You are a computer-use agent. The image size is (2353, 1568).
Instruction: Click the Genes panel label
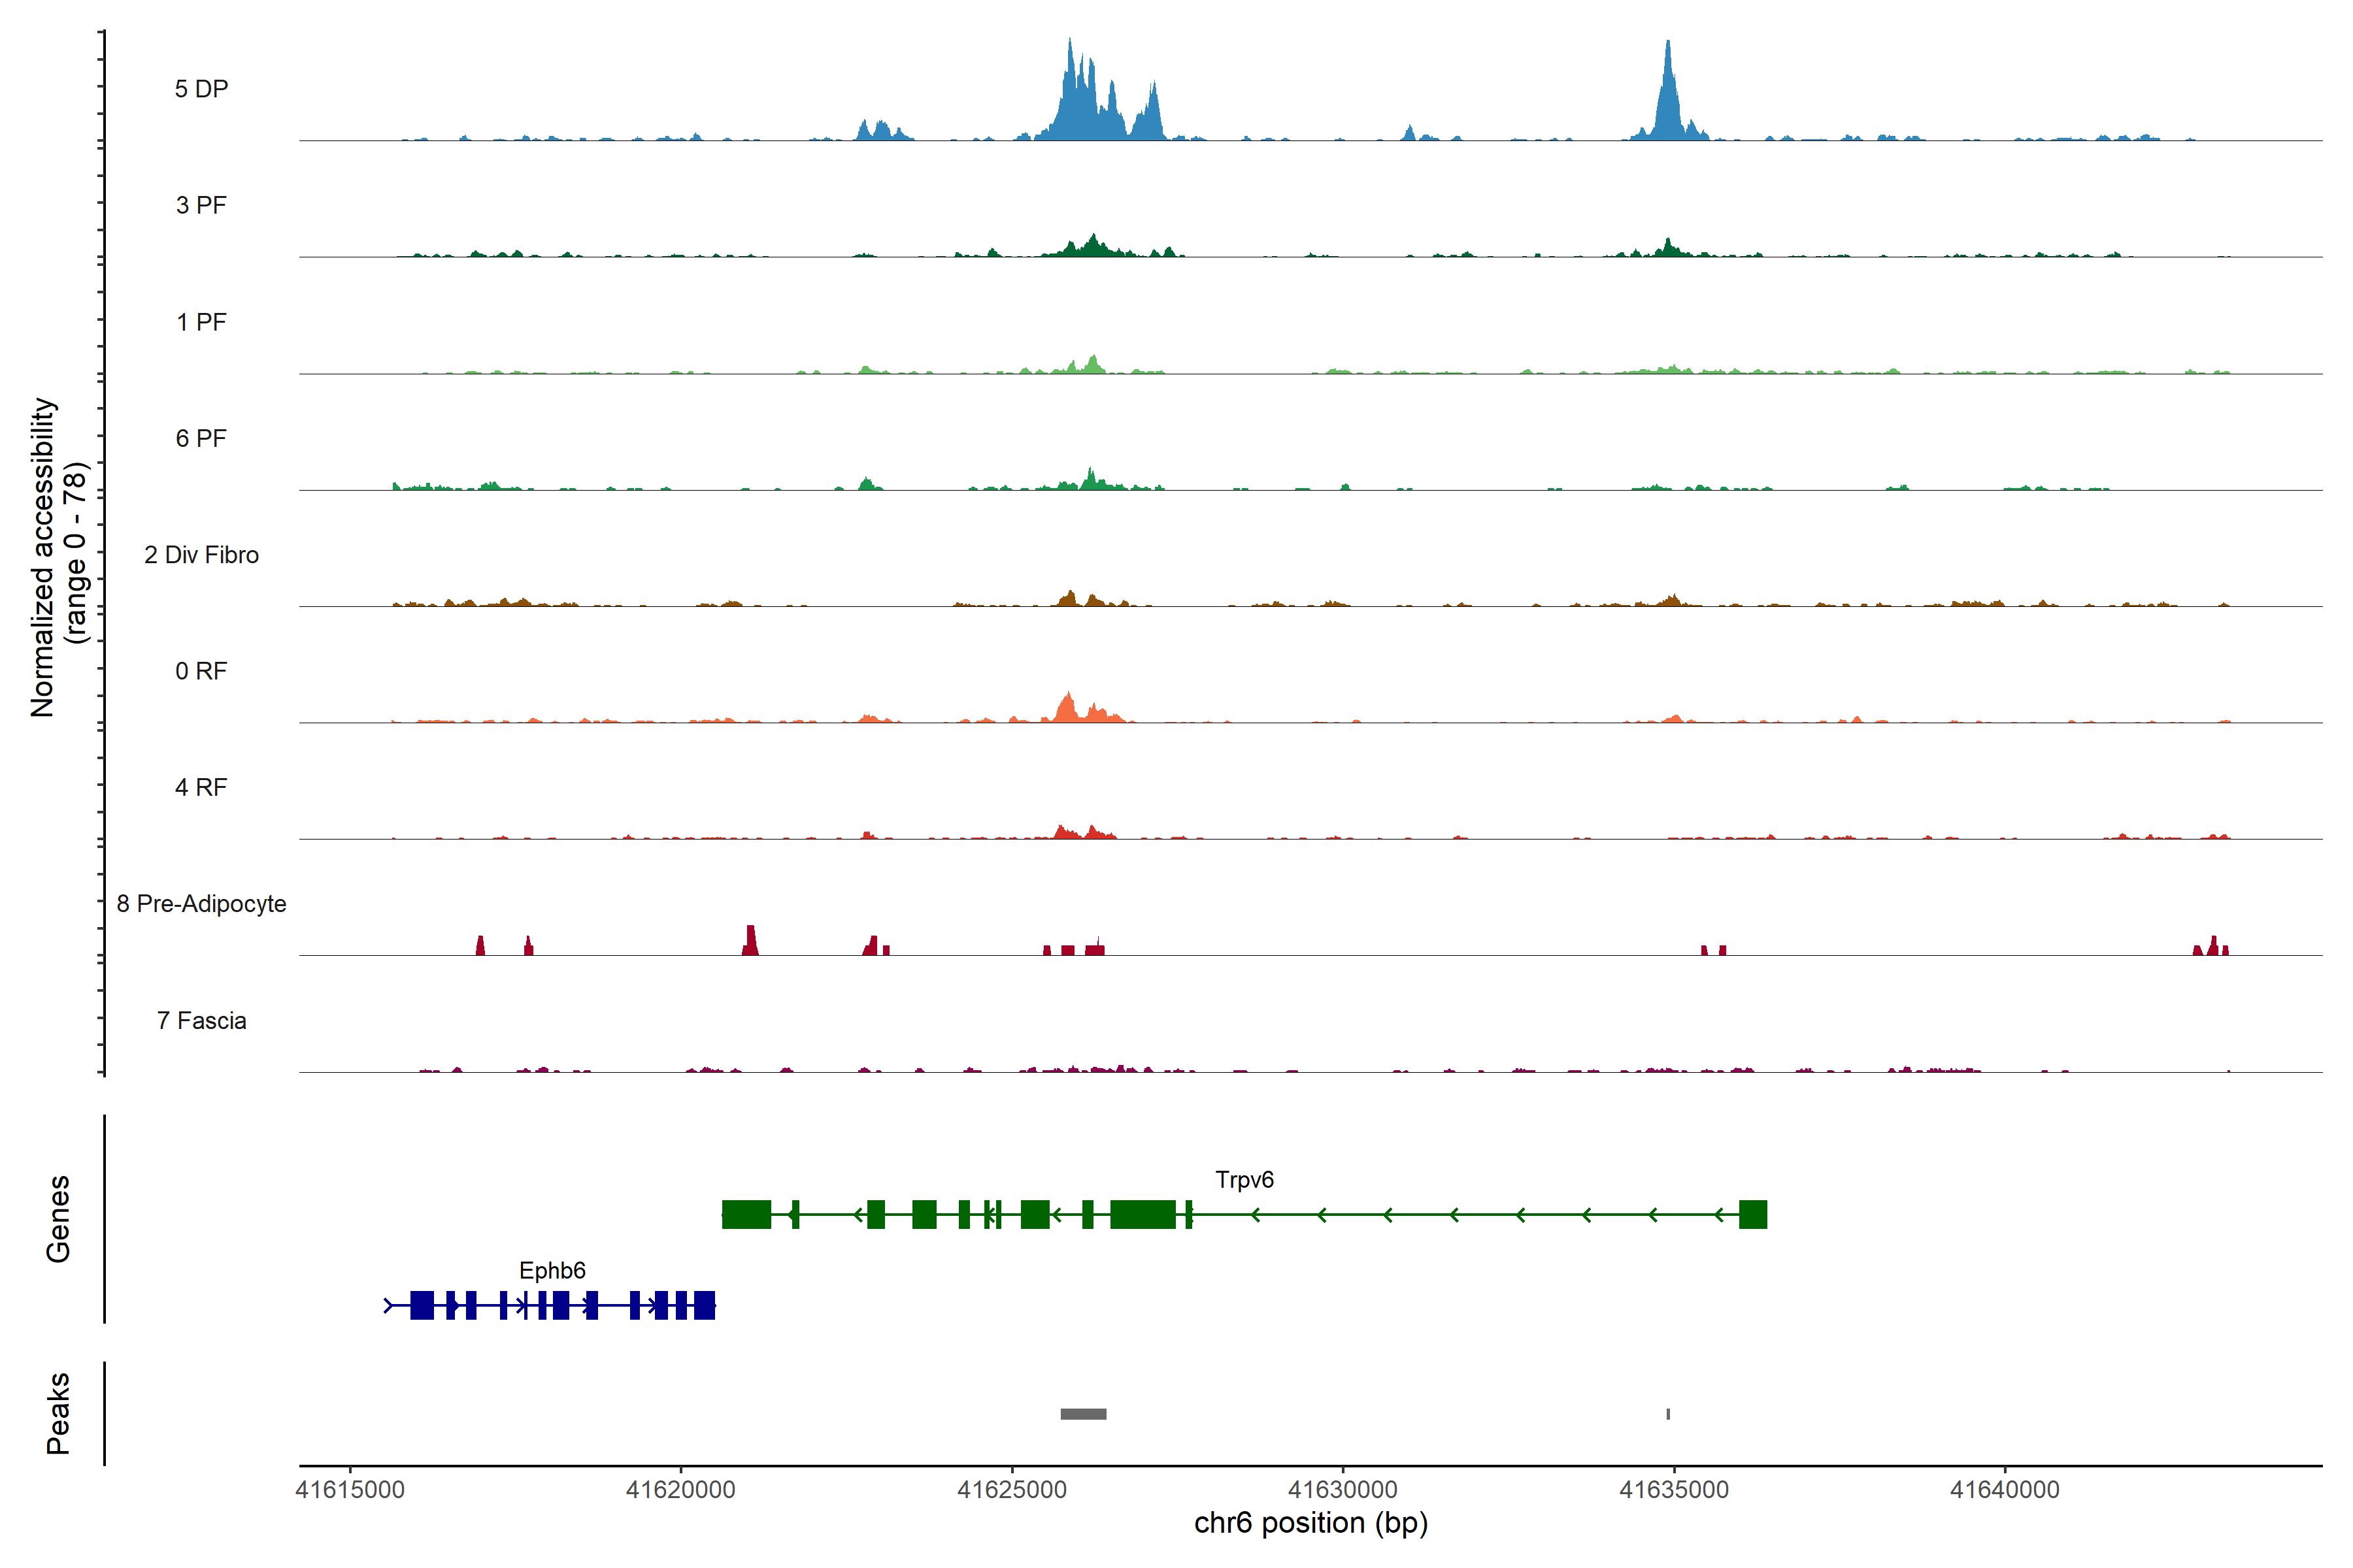point(58,1219)
